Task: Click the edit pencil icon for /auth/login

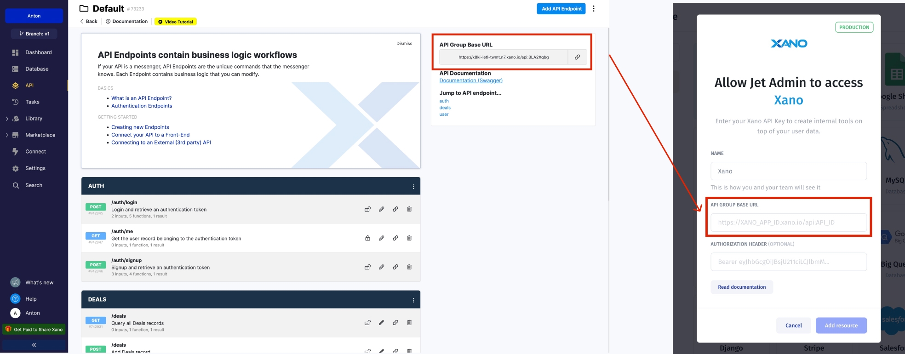Action: 381,209
